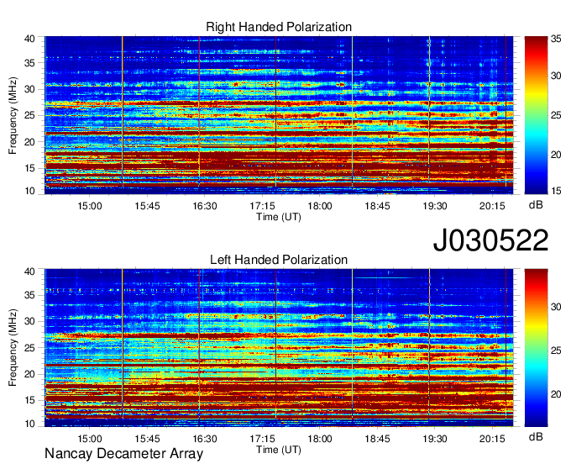Click the Left Handed Polarization spectrogram
Viewport: 571px width, 464px height.
(279, 348)
